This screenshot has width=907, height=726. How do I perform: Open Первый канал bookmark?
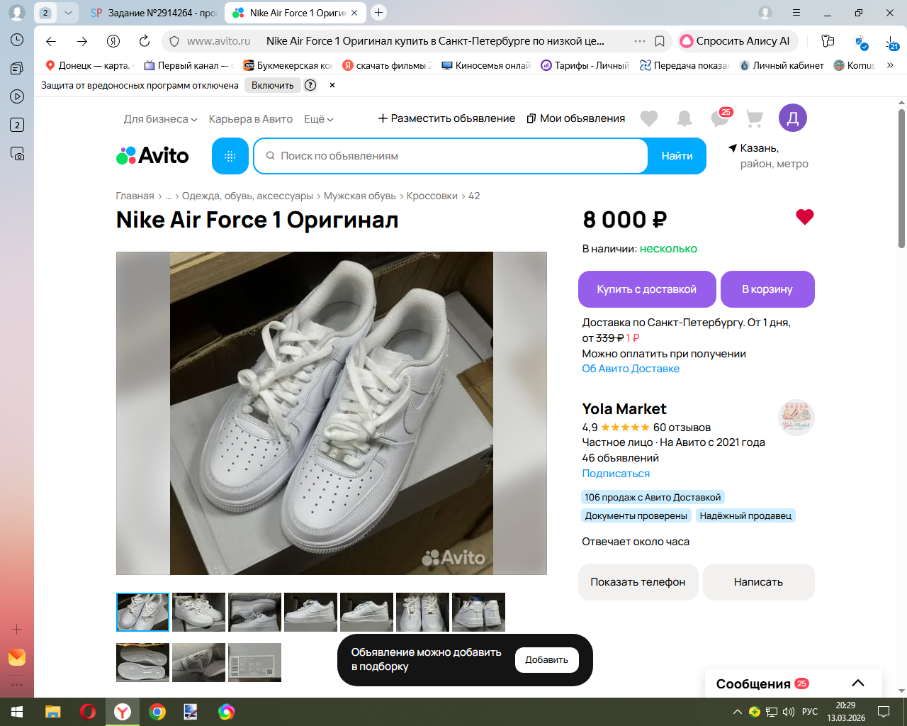pos(188,65)
